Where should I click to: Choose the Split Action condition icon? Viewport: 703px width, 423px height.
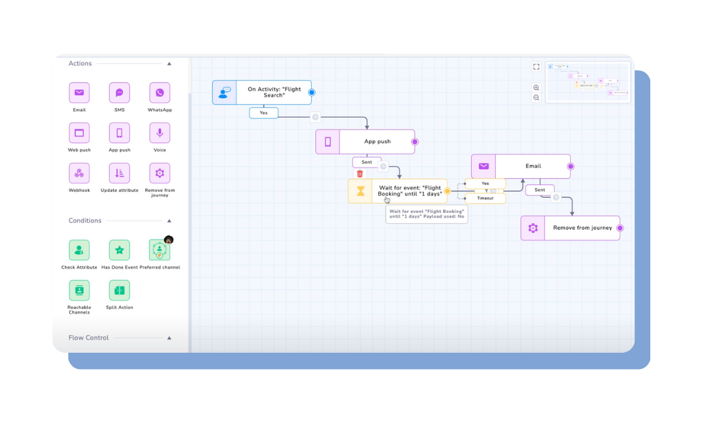point(119,290)
